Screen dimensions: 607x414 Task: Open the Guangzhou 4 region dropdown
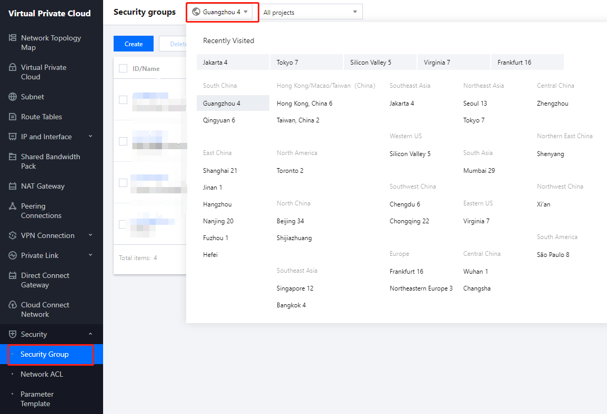220,12
